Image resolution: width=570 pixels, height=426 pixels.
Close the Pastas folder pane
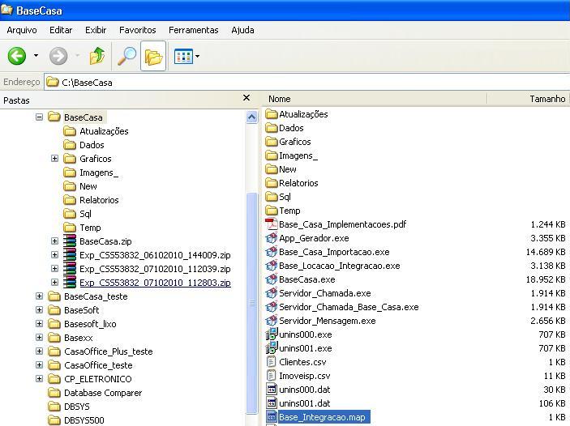tap(246, 98)
